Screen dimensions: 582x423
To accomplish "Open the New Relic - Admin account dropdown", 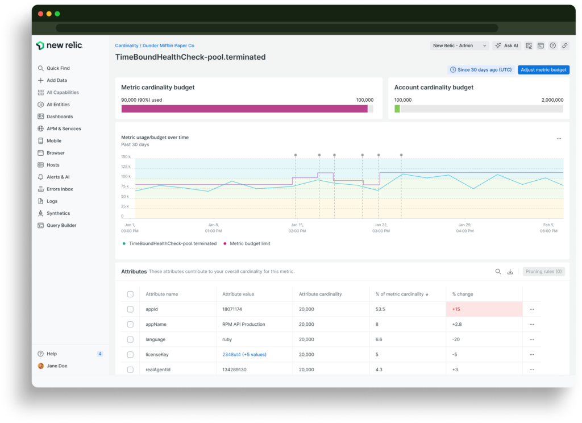I will [459, 45].
